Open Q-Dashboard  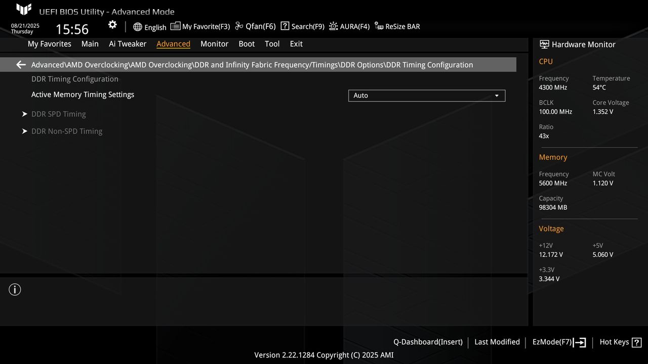pyautogui.click(x=428, y=342)
